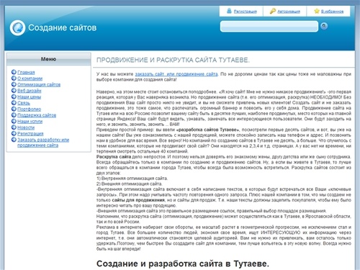This screenshot has width=360, height=270.
Task: Open Наши услуги menu link
Action: coord(30,122)
